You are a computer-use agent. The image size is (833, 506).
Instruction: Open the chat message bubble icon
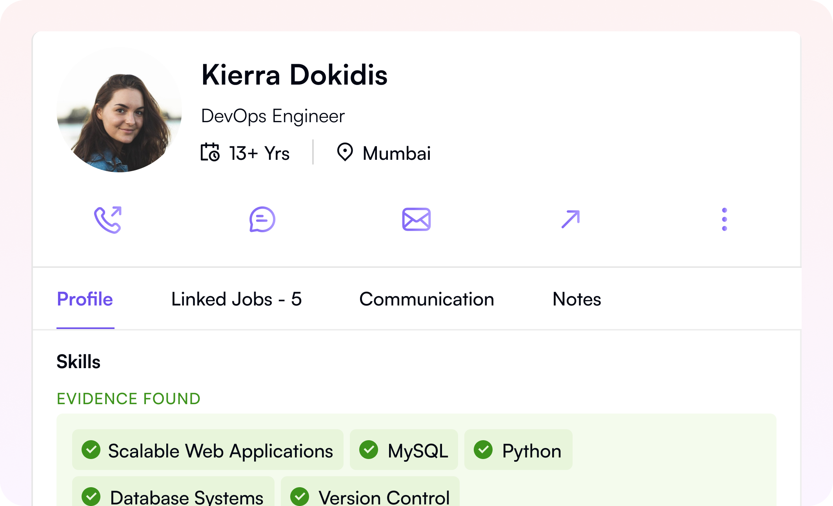click(x=262, y=220)
